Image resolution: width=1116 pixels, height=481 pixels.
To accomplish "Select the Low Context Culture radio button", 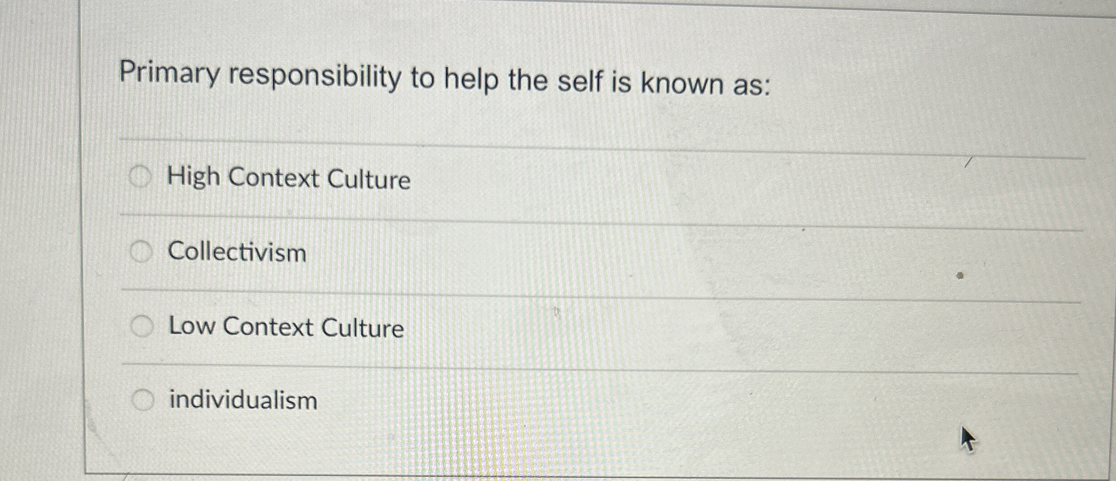I will click(143, 325).
